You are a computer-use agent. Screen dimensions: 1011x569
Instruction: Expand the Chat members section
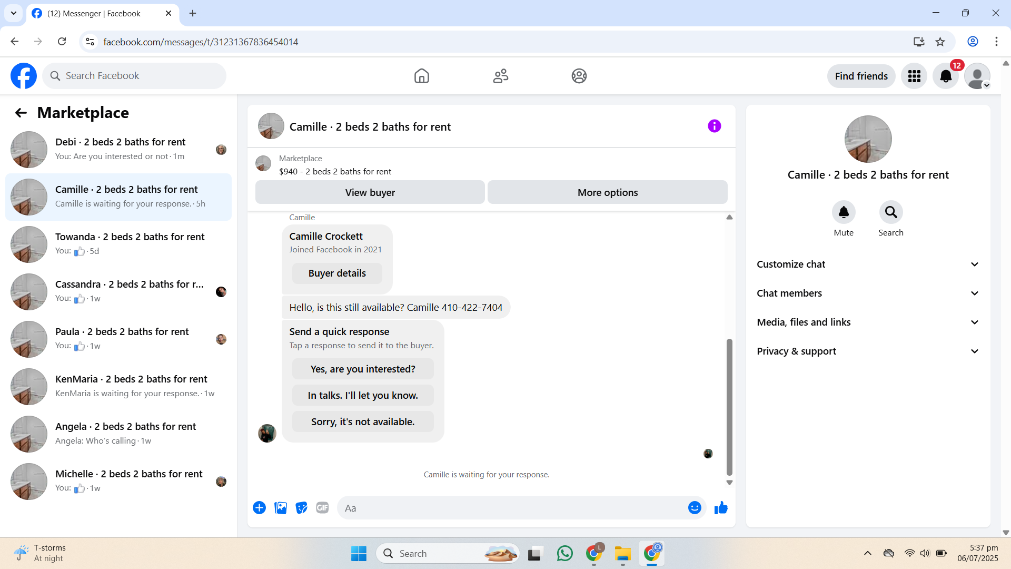(x=868, y=293)
